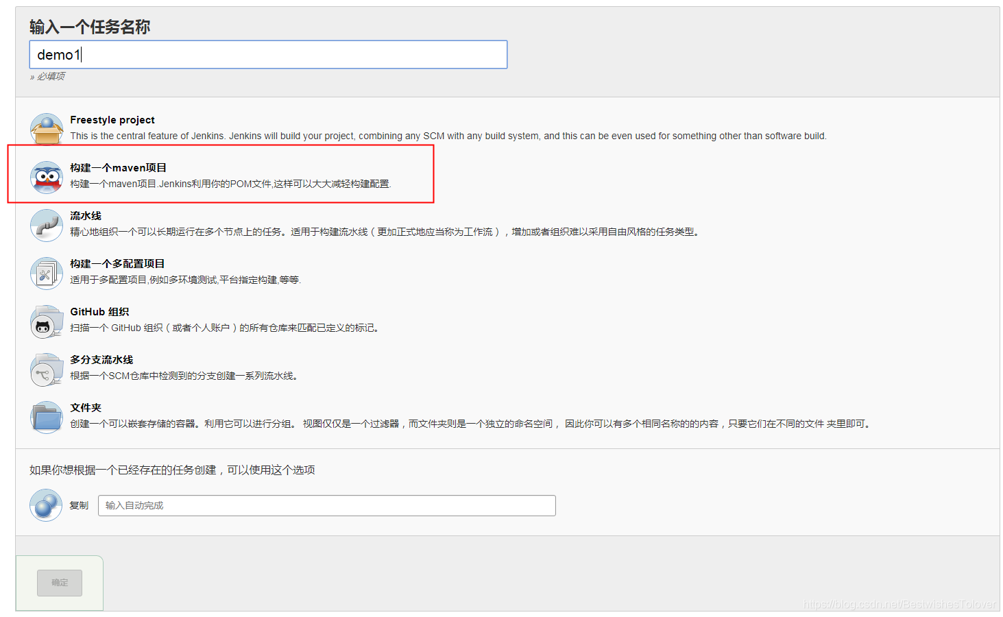Select 构建一个多配置项目 title
Image resolution: width=1003 pixels, height=617 pixels.
tap(117, 264)
